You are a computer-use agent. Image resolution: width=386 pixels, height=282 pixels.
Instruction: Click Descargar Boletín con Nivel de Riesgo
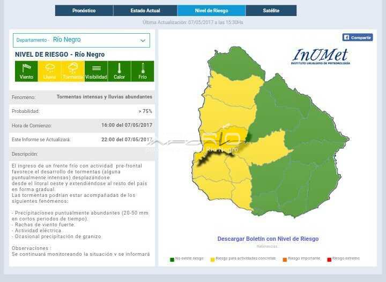coord(268,239)
